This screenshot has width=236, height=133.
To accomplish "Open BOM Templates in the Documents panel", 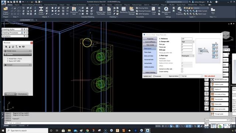I will coord(142,14).
